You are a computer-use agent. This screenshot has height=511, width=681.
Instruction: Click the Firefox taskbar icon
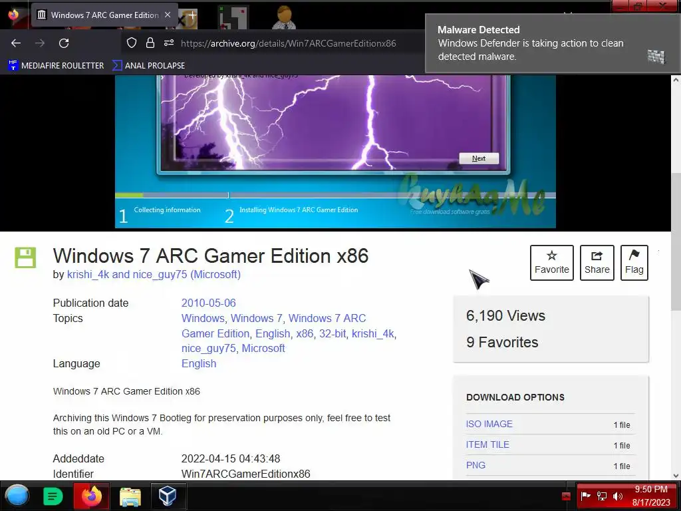(91, 496)
